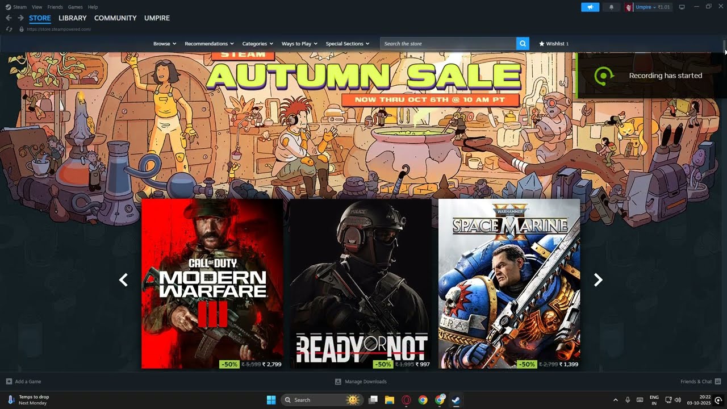Click the recording tray icon near clock
The height and width of the screenshot is (409, 727).
(x=718, y=400)
